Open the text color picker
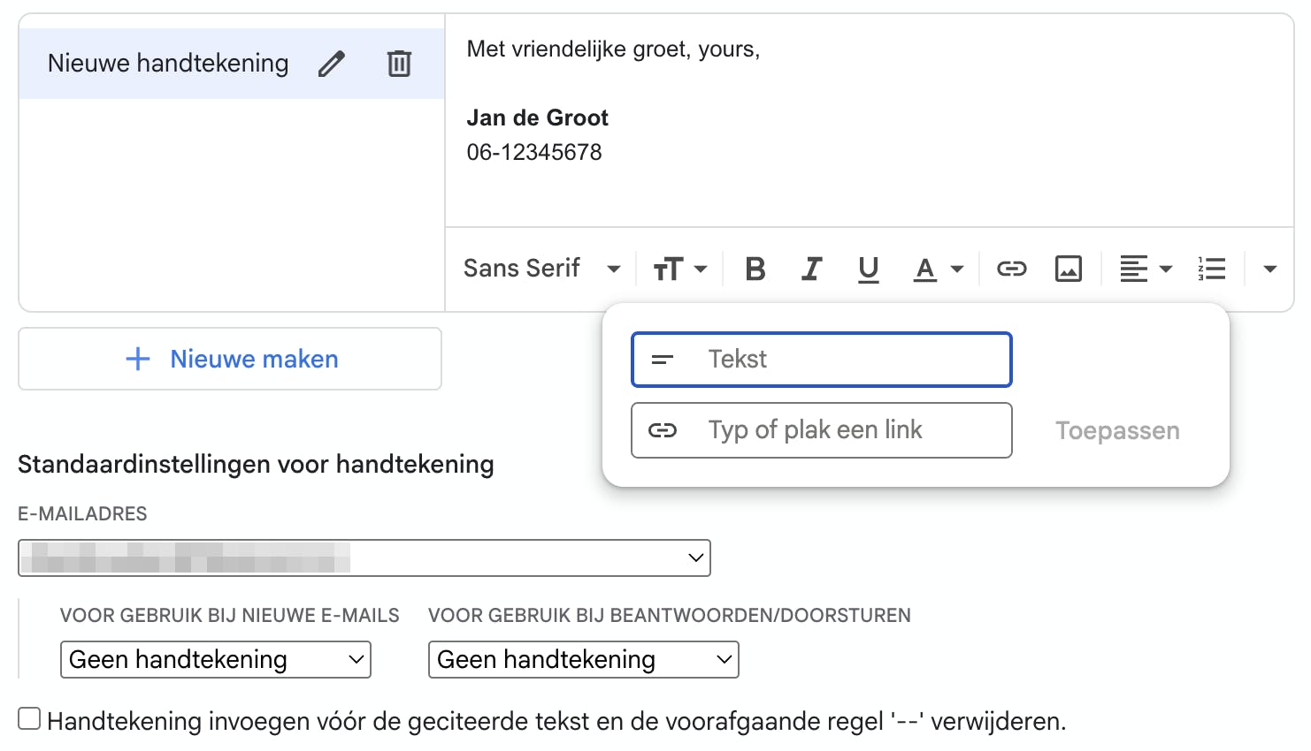The width and height of the screenshot is (1311, 751). 935,269
